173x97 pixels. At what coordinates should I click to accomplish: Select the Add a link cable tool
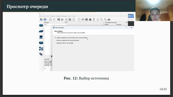[x=41, y=54]
